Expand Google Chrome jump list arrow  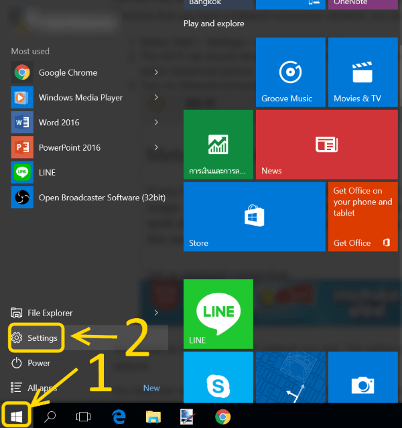[156, 72]
